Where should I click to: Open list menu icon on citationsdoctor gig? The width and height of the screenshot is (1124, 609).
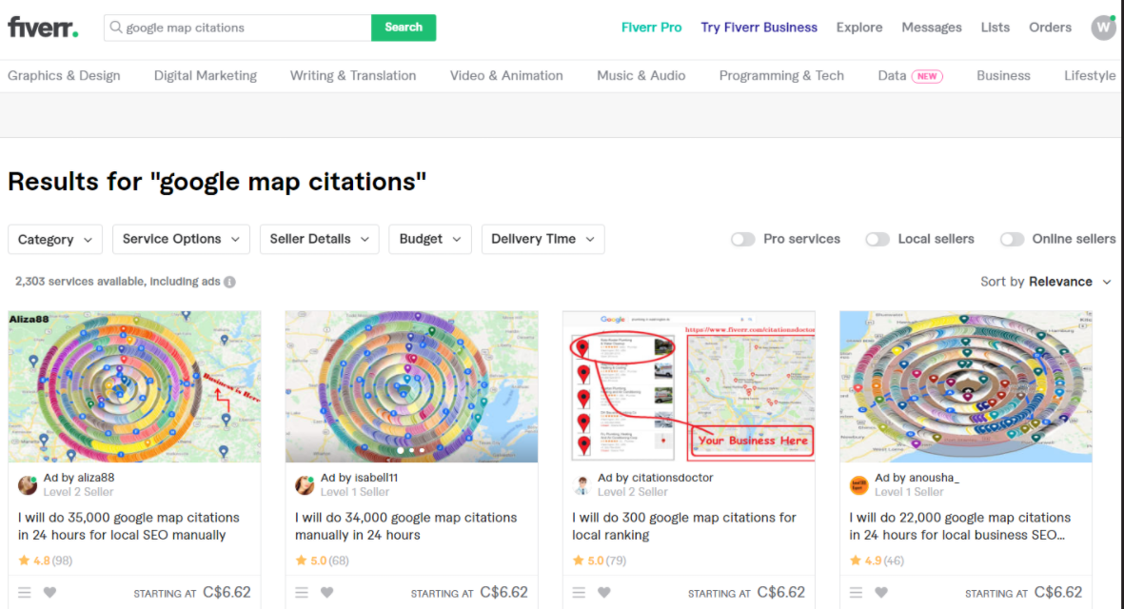tap(579, 593)
